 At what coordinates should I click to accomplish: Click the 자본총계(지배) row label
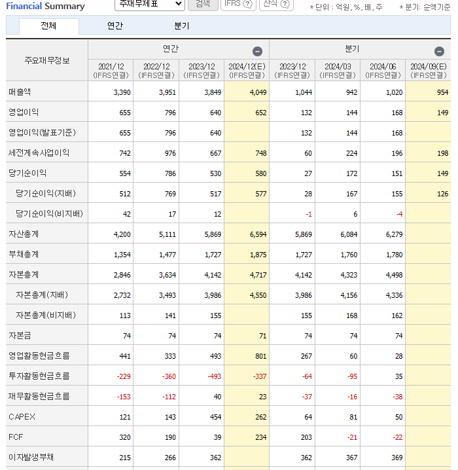coord(42,295)
